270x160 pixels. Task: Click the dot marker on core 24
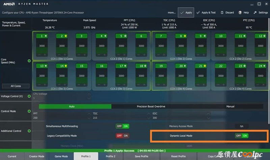264,66
